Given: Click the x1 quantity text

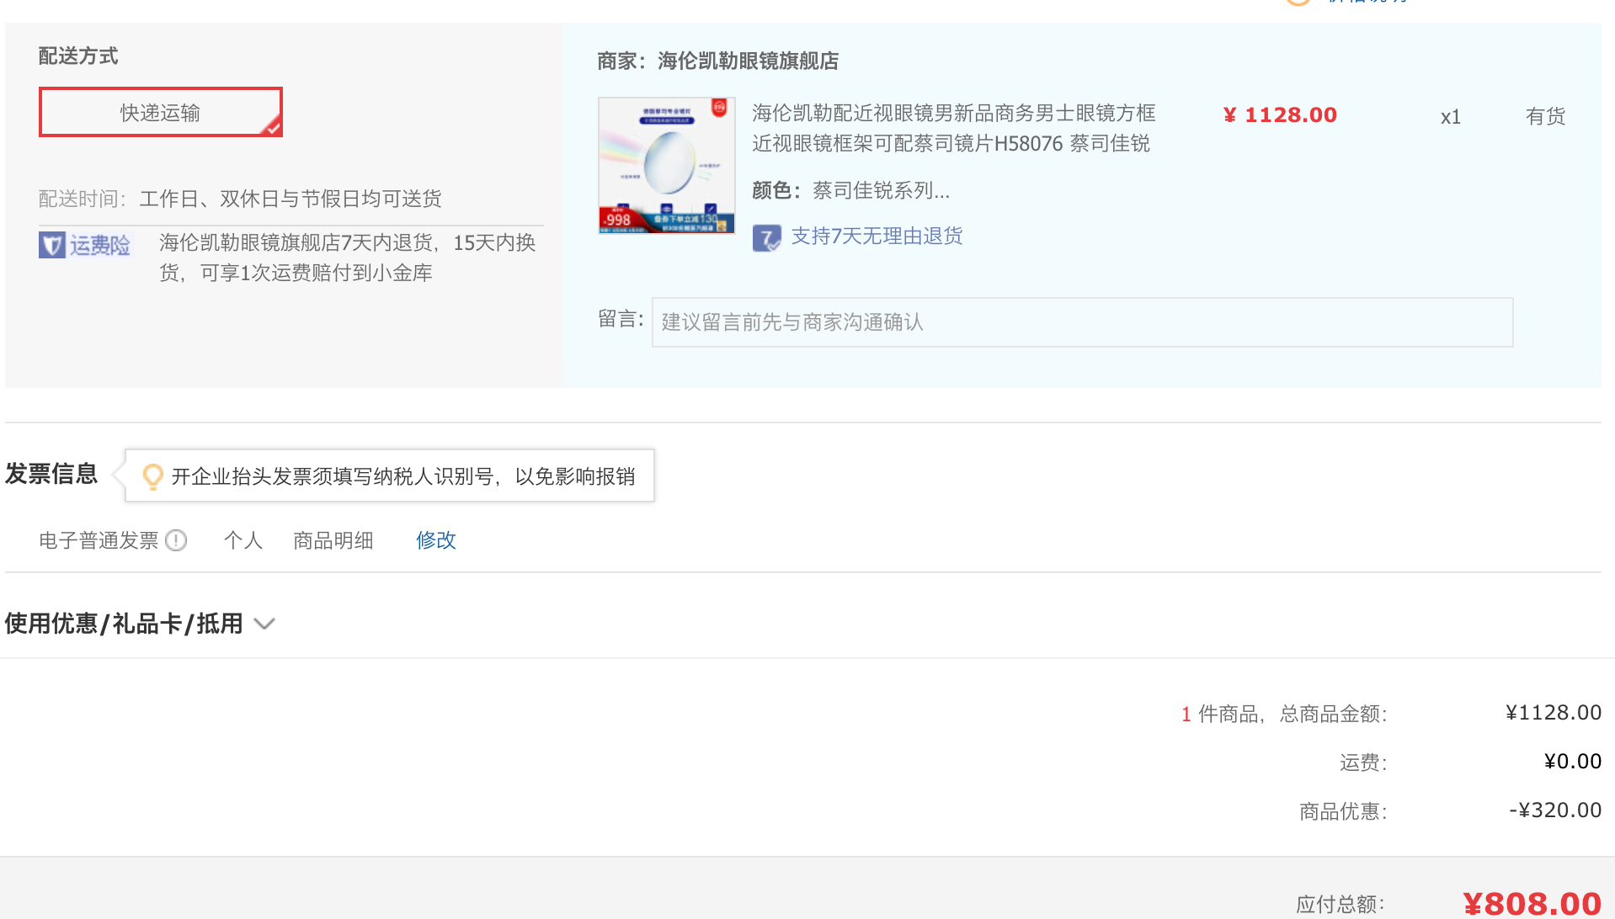Looking at the screenshot, I should [1450, 117].
